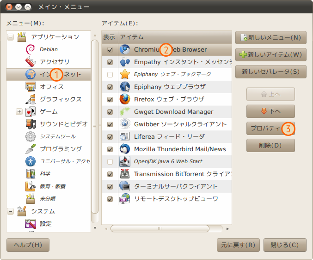Enable OpenJDK Java 6 Web Start checkbox
313x260 pixels.
110,162
